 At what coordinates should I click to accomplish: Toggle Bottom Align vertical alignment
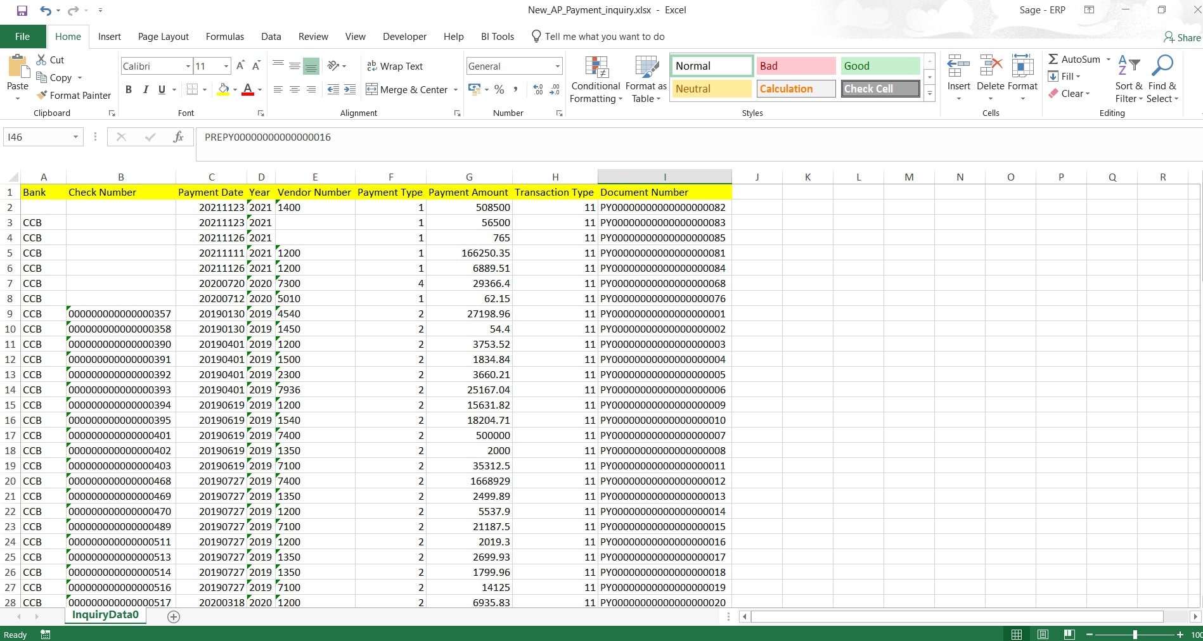[x=311, y=66]
